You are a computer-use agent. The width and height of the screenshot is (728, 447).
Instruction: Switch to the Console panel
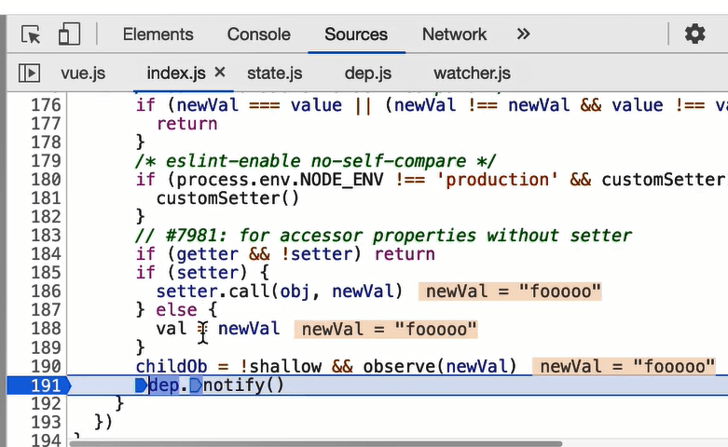pos(258,34)
